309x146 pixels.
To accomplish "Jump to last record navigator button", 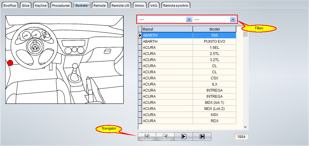I will click(202, 137).
